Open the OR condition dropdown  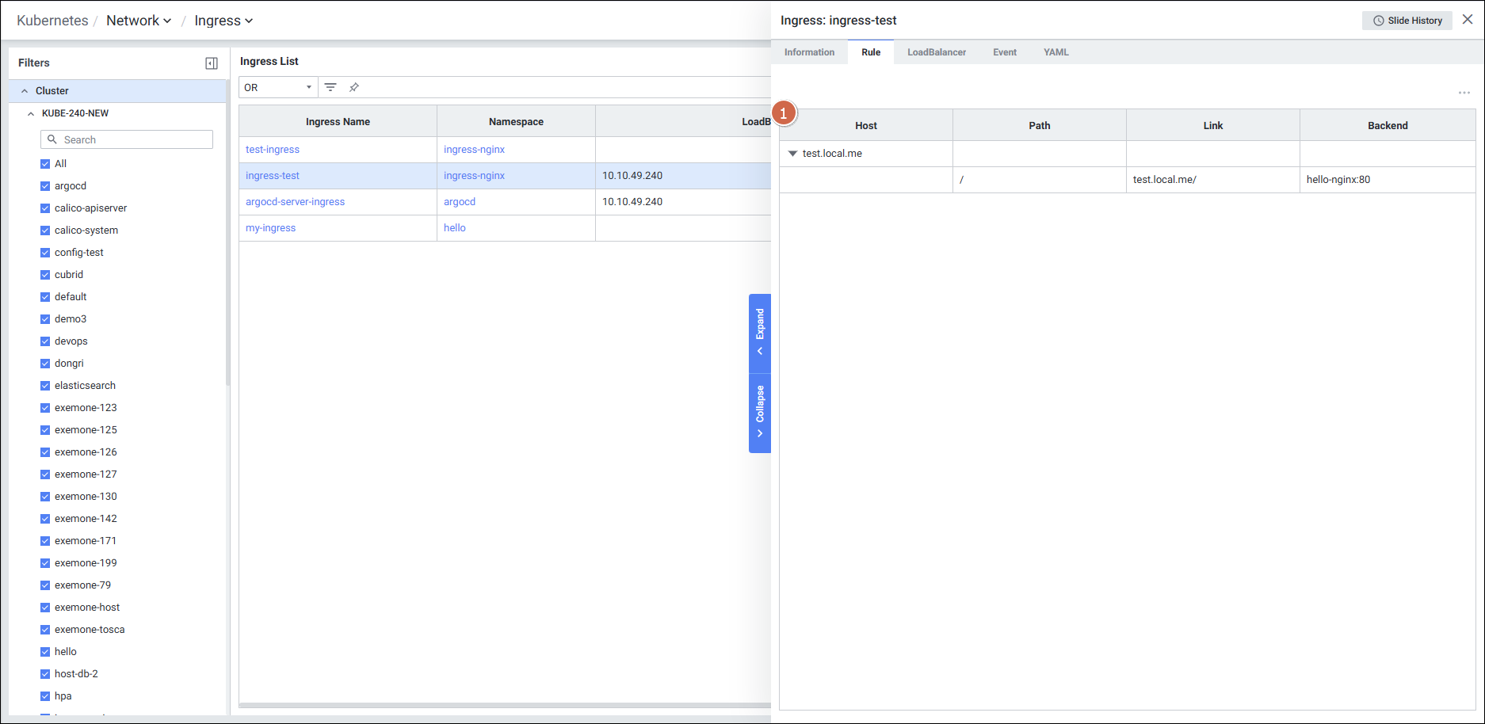point(277,87)
